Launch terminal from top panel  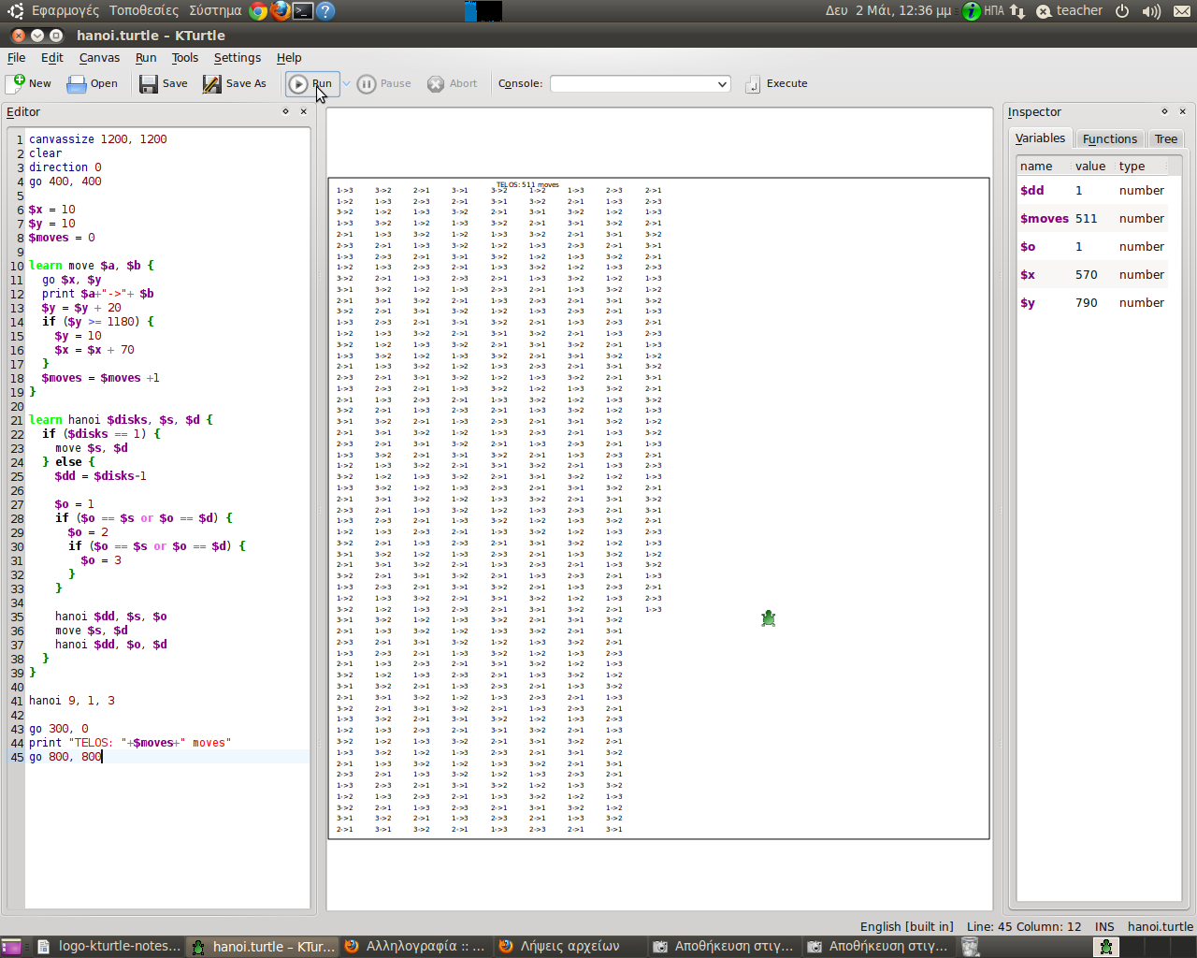tap(302, 10)
